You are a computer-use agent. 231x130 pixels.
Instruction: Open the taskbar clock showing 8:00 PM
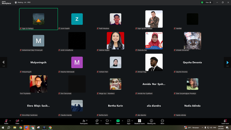(x=221, y=127)
